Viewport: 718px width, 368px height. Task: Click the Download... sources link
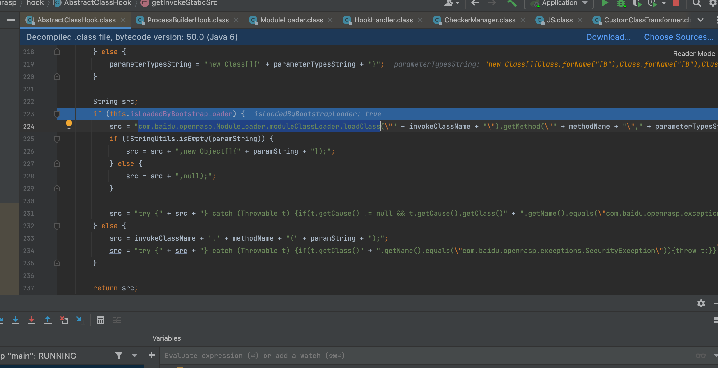tap(608, 37)
